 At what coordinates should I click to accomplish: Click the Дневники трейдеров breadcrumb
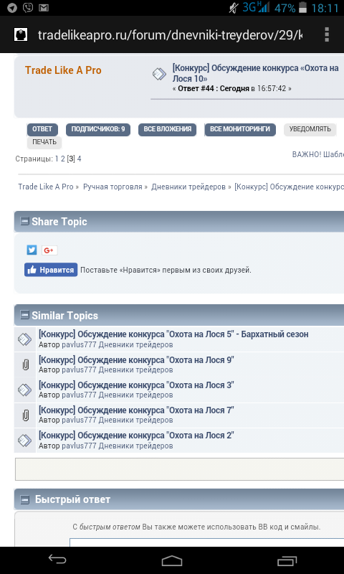[188, 187]
